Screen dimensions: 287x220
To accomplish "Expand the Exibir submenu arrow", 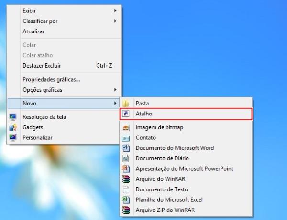I will (115, 10).
